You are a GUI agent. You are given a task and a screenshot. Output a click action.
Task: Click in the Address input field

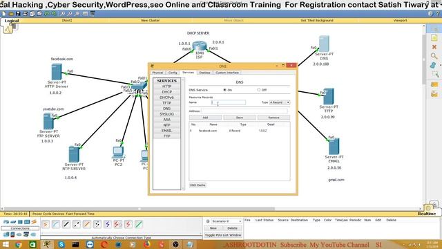click(244, 111)
